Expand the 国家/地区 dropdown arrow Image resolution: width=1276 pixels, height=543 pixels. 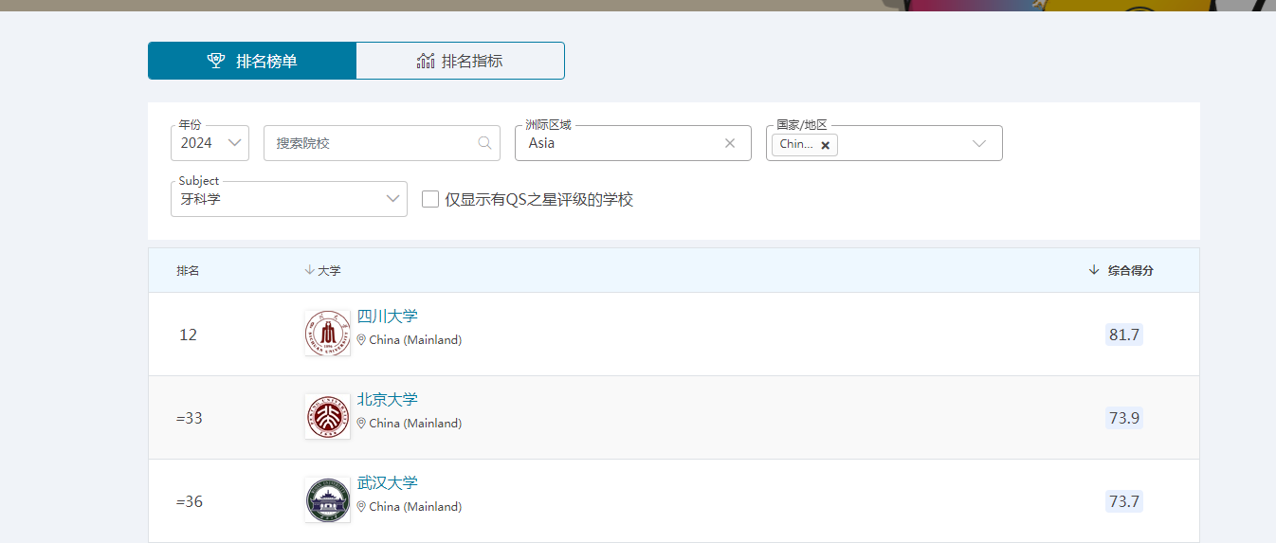tap(979, 144)
